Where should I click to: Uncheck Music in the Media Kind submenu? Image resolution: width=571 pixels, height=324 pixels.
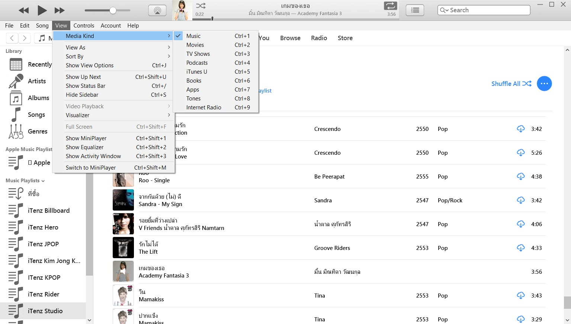tap(193, 36)
